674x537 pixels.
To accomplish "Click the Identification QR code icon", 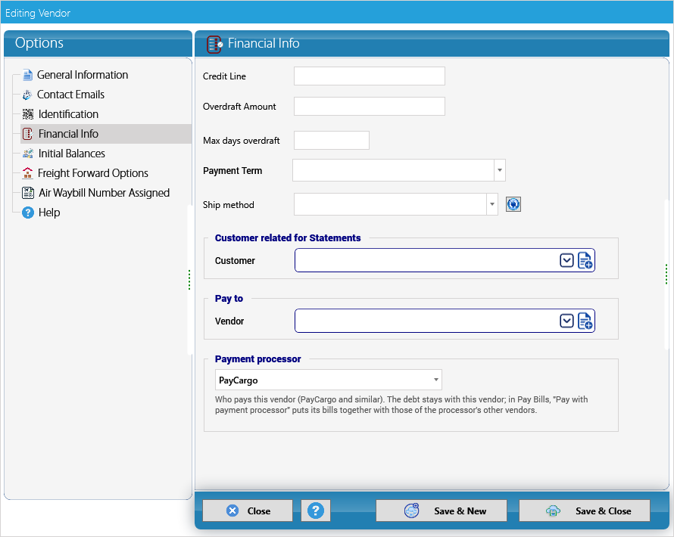I will tap(28, 114).
